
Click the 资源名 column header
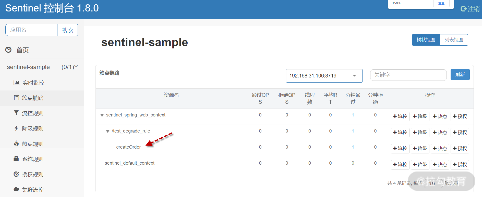171,95
